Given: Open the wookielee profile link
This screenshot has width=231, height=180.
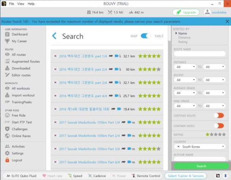Looking at the screenshot, I should tap(219, 13).
